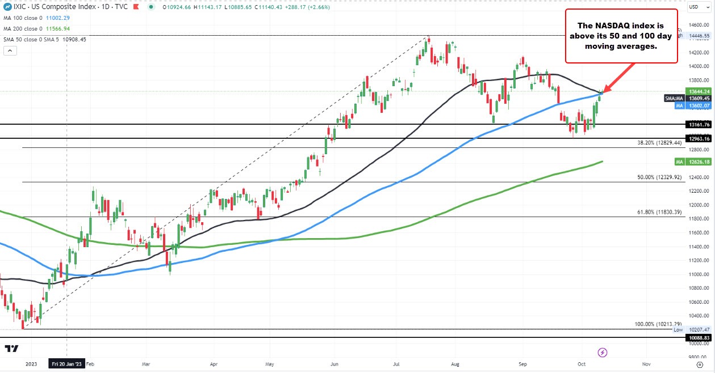Click the 14446.55 high price label
Viewport: 715px width, 373px height.
pos(699,35)
